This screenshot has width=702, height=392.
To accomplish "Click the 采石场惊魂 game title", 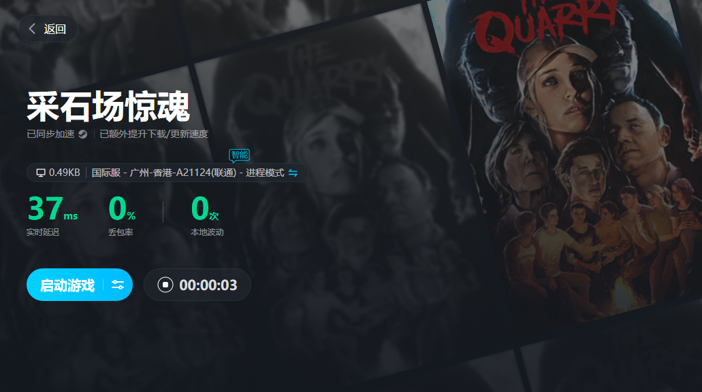I will coord(108,107).
